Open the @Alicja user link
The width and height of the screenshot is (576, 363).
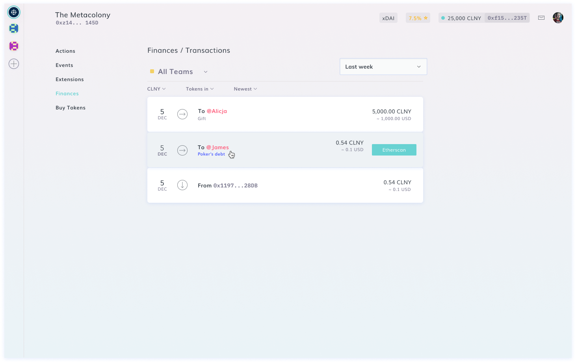pyautogui.click(x=217, y=111)
